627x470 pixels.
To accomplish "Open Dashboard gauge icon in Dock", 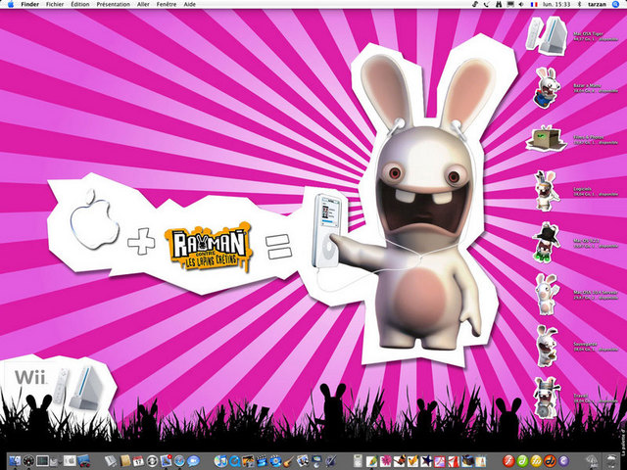I will (x=28, y=461).
